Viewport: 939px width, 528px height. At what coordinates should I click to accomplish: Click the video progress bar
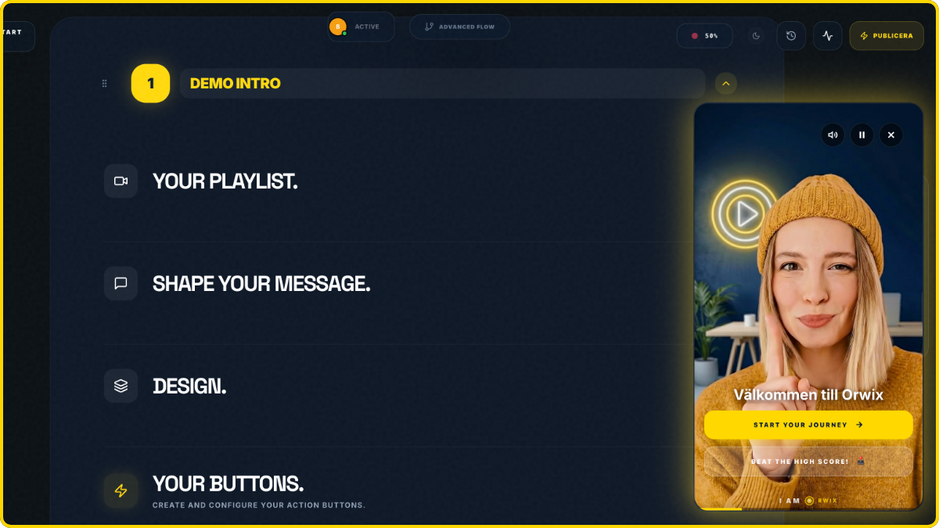click(x=808, y=509)
